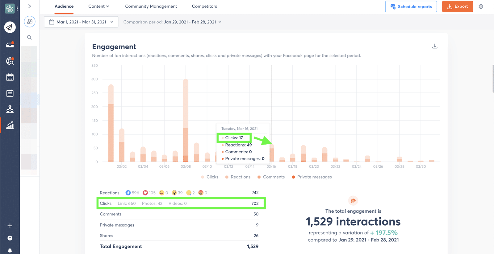Open the globe search listening icon
The image size is (494, 254).
10,61
